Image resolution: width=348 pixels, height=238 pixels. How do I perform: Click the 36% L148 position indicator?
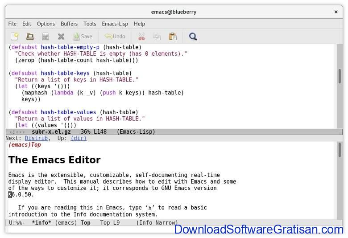click(93, 131)
